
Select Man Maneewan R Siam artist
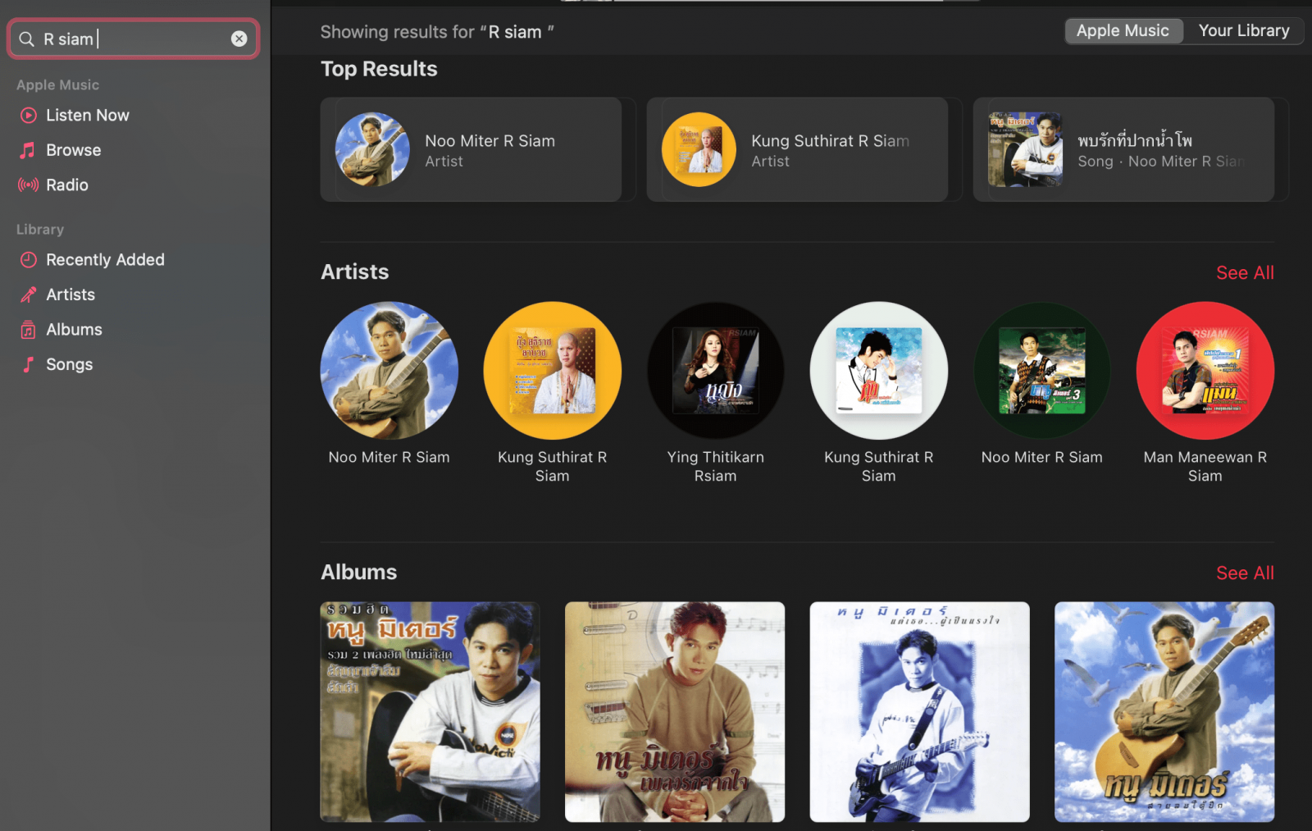1205,371
